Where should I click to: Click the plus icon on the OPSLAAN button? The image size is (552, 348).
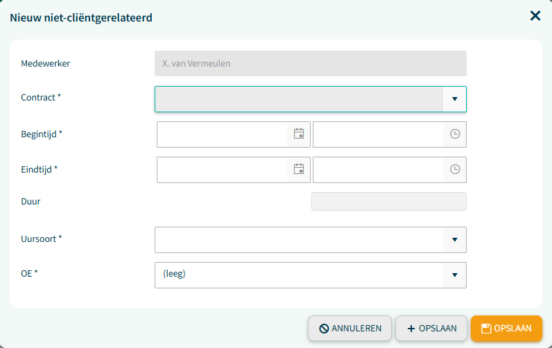tap(411, 329)
